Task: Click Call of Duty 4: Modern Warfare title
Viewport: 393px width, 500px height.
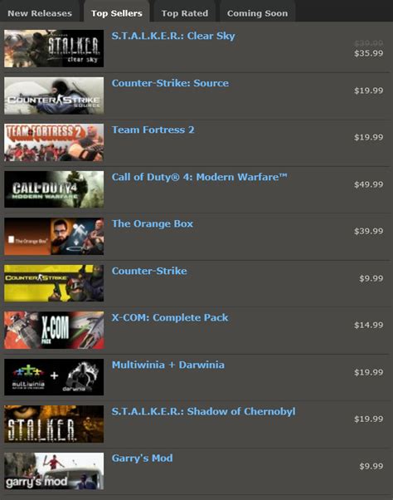Action: pos(199,177)
